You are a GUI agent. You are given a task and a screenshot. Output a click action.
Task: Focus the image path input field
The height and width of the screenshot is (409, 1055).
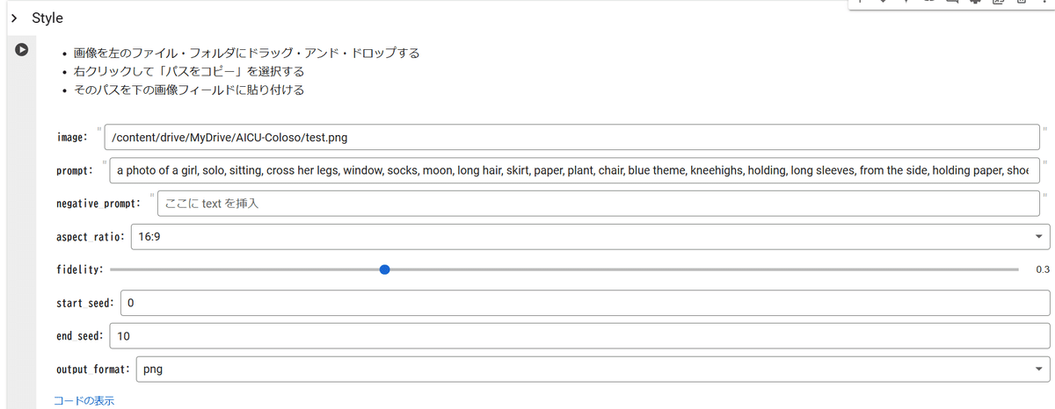pos(571,137)
